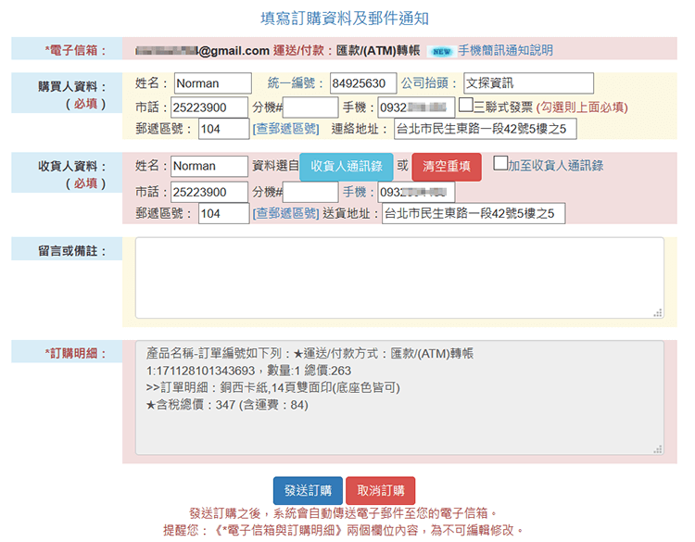The width and height of the screenshot is (695, 542).
Task: Click the buyer 連絡地址 field
Action: [485, 129]
